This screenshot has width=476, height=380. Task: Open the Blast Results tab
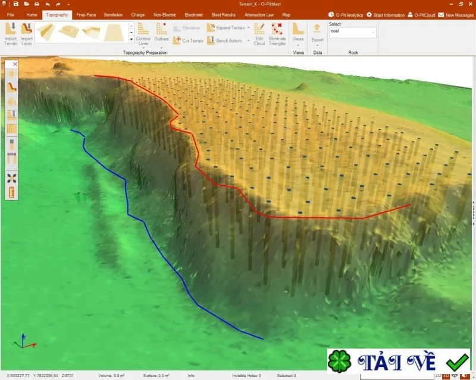pos(224,14)
